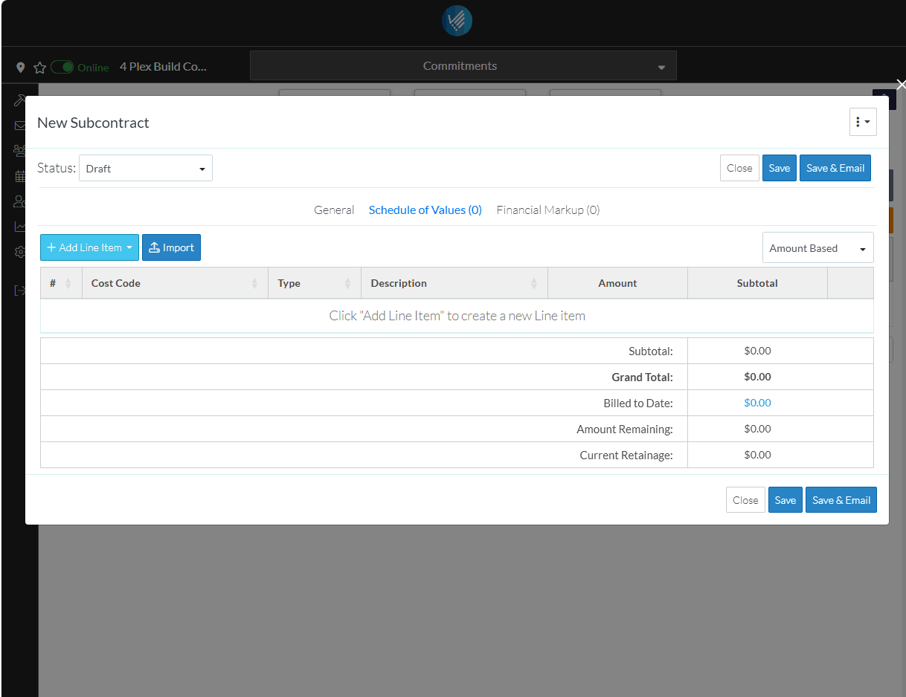This screenshot has width=906, height=697.
Task: Click the empty table hint about Add Line Item
Action: coord(457,316)
